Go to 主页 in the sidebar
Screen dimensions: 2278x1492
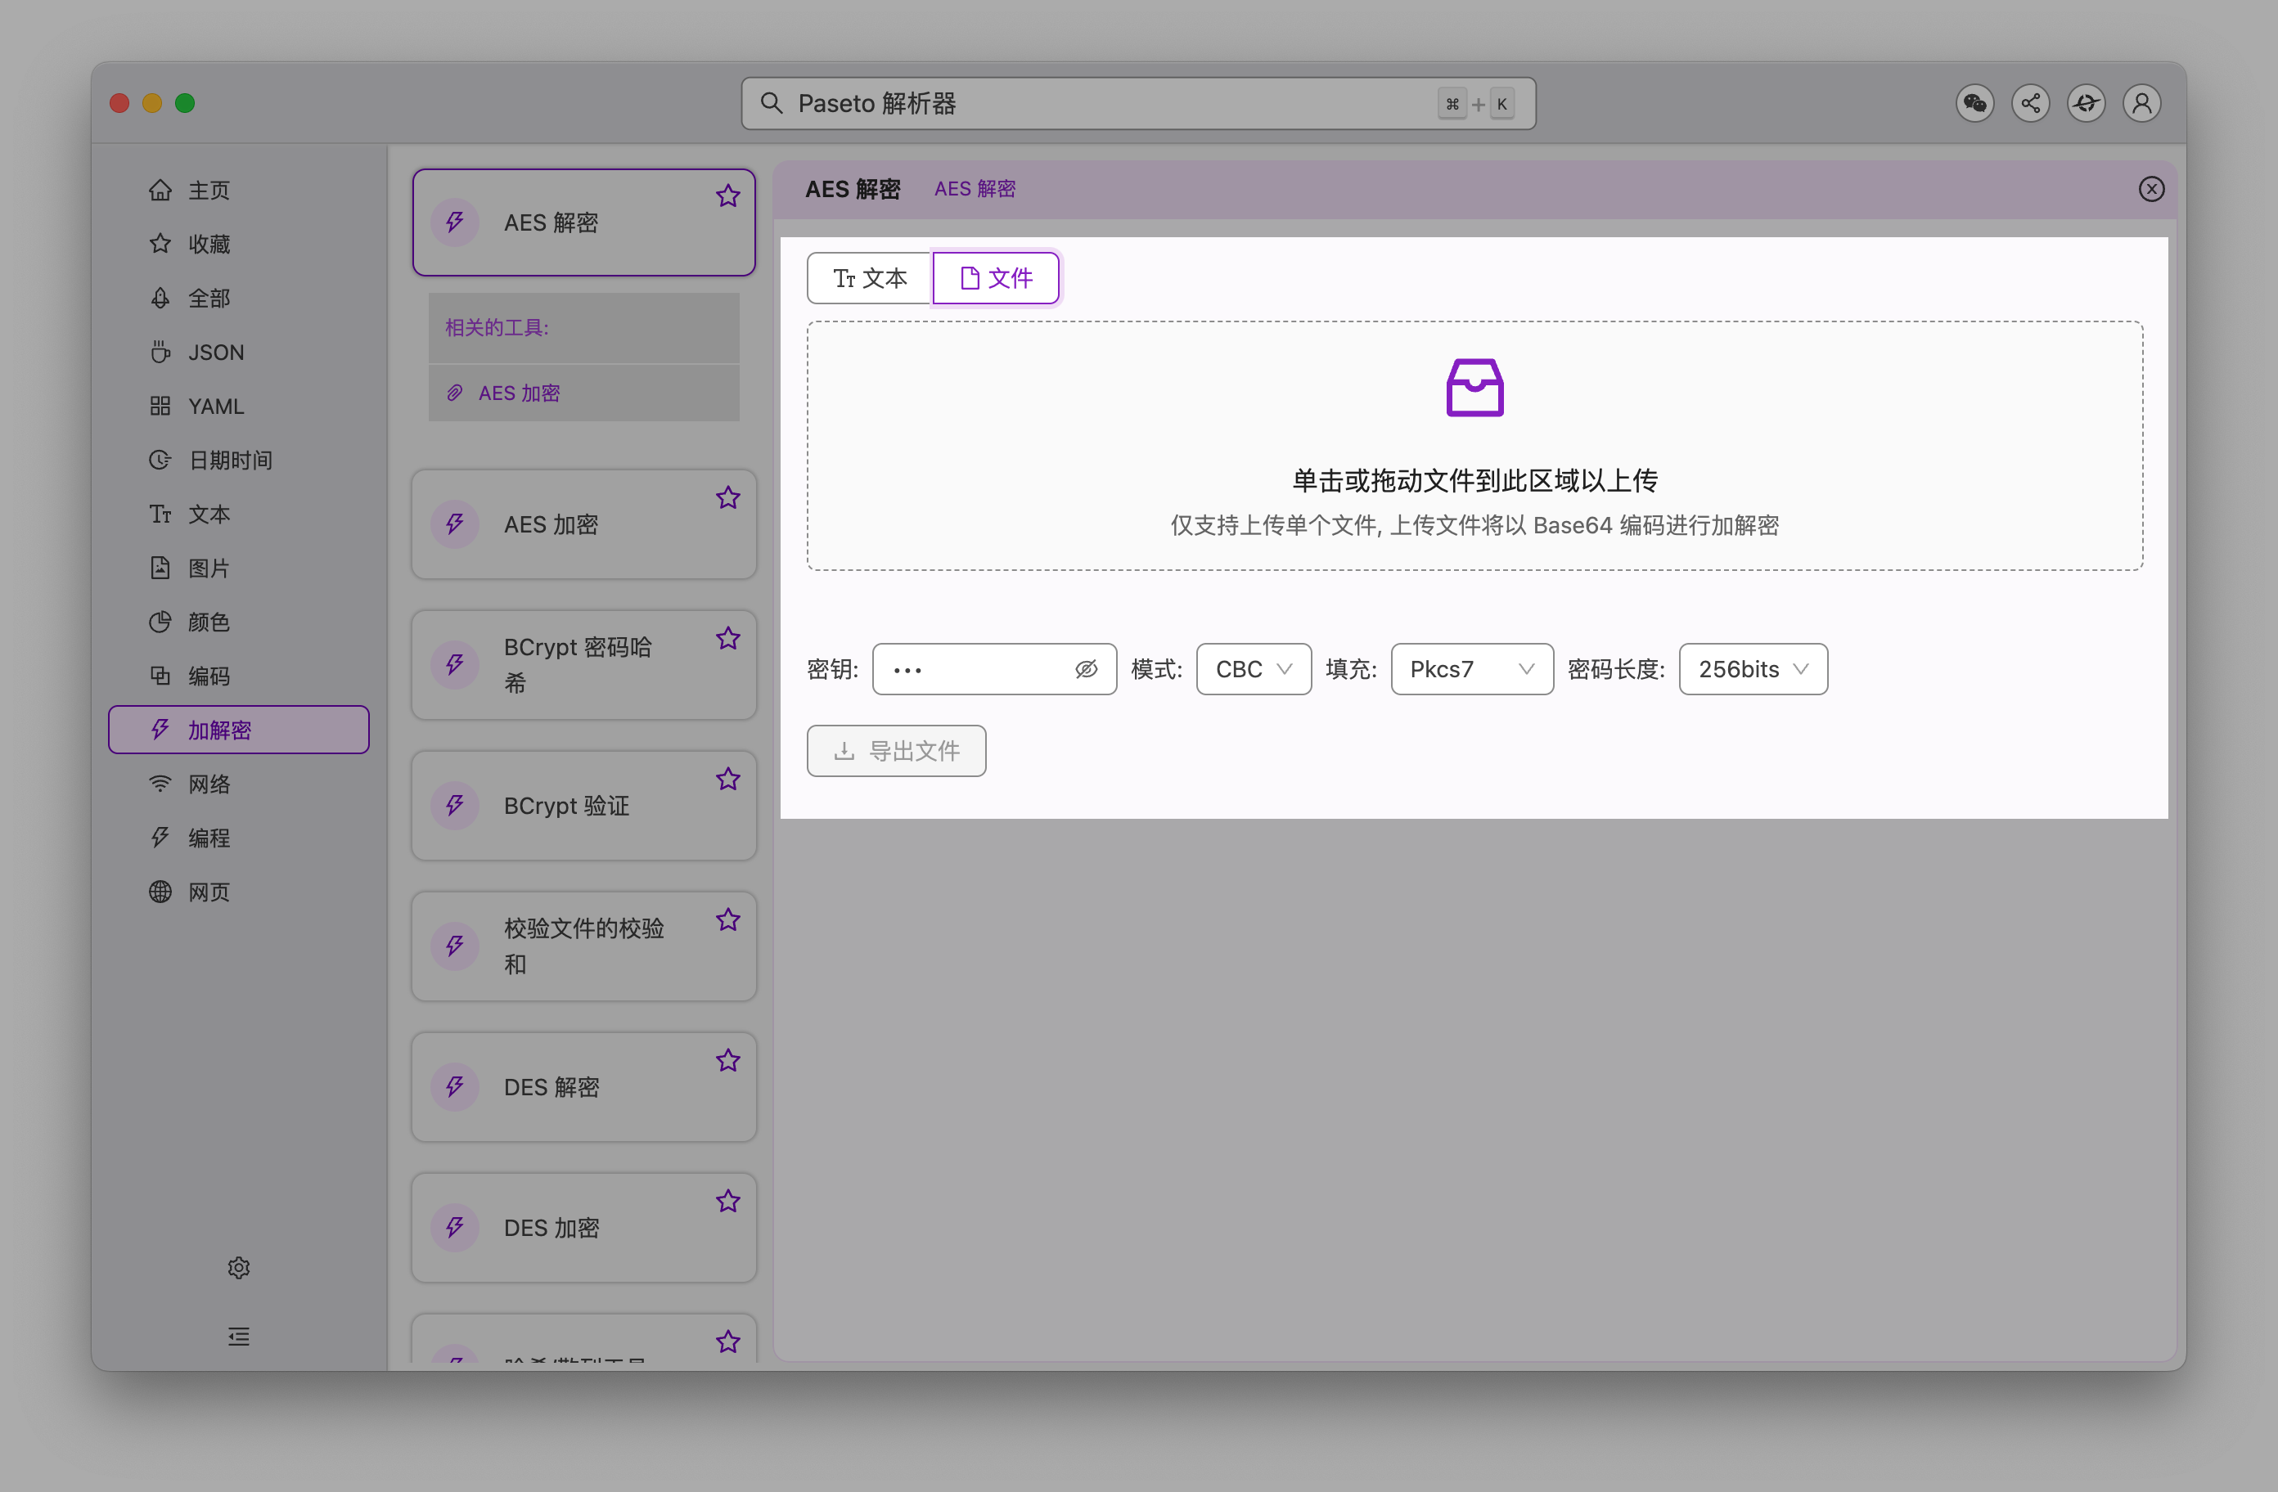coord(238,191)
